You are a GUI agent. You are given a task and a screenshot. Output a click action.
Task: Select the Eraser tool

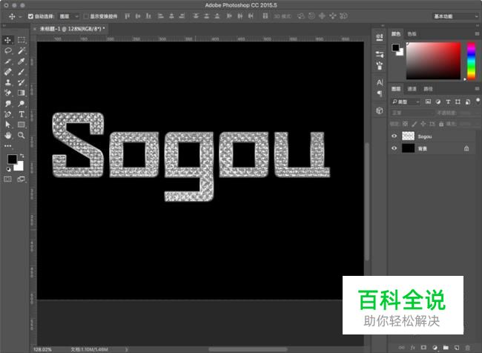(7, 93)
